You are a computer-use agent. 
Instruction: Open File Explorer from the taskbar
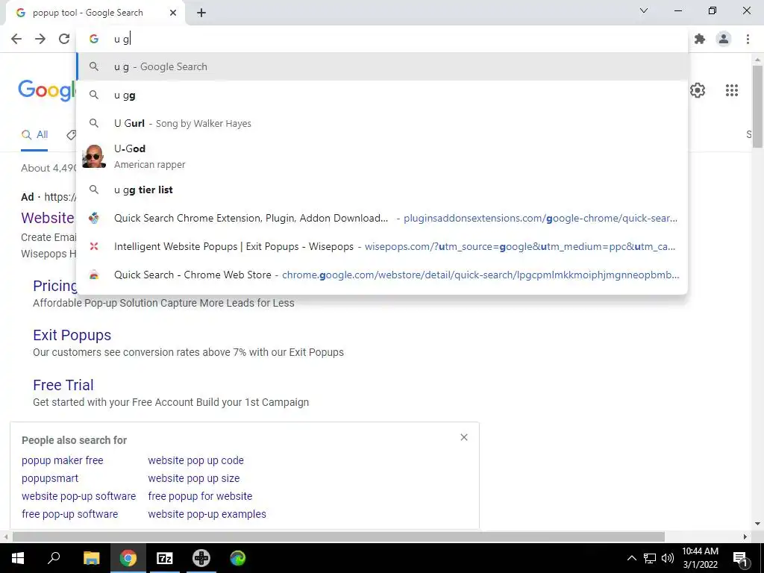coord(91,558)
